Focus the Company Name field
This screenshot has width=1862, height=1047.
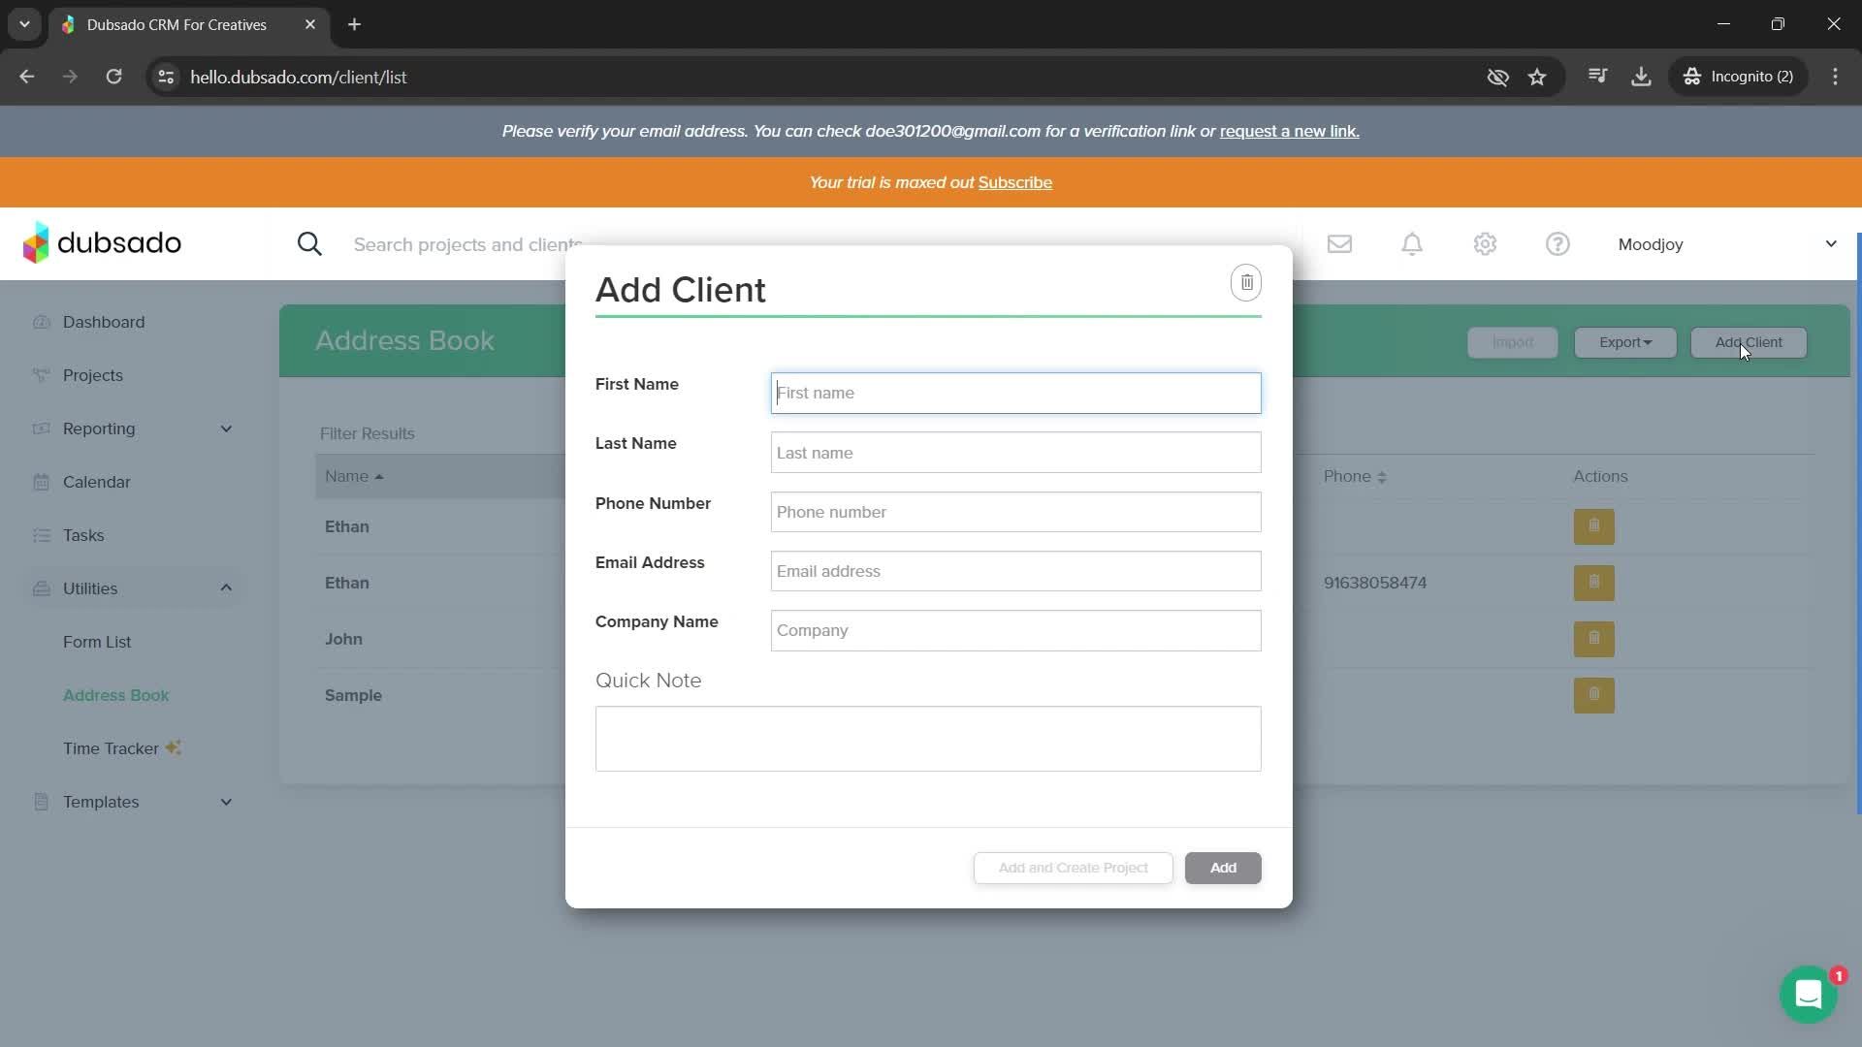[1015, 630]
